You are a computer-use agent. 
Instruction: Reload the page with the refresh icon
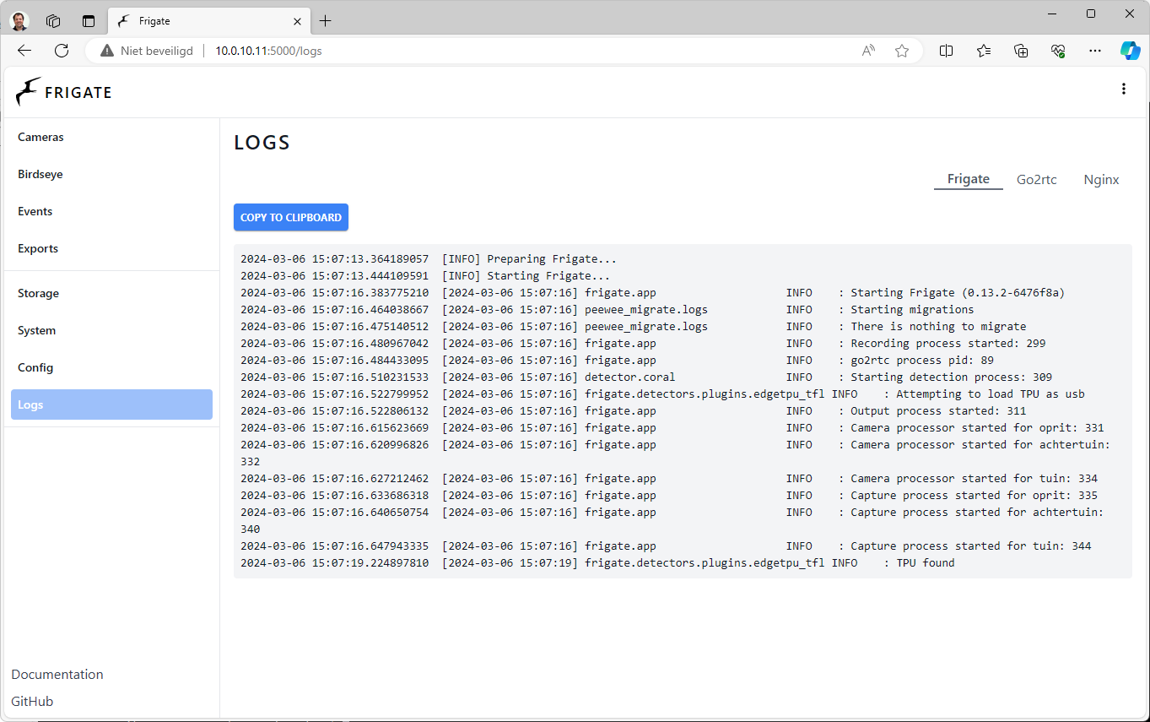(x=62, y=51)
